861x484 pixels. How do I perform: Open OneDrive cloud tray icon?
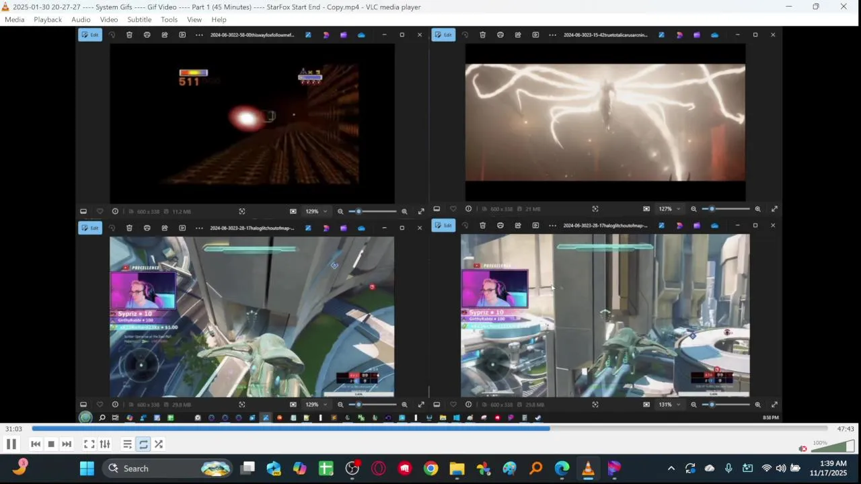tap(710, 469)
